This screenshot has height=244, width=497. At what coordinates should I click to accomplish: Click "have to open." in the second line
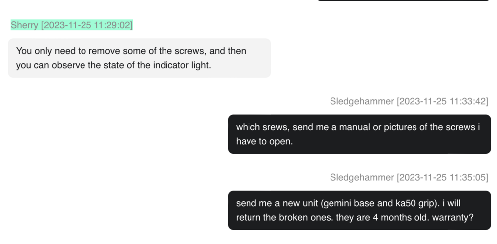pyautogui.click(x=264, y=142)
